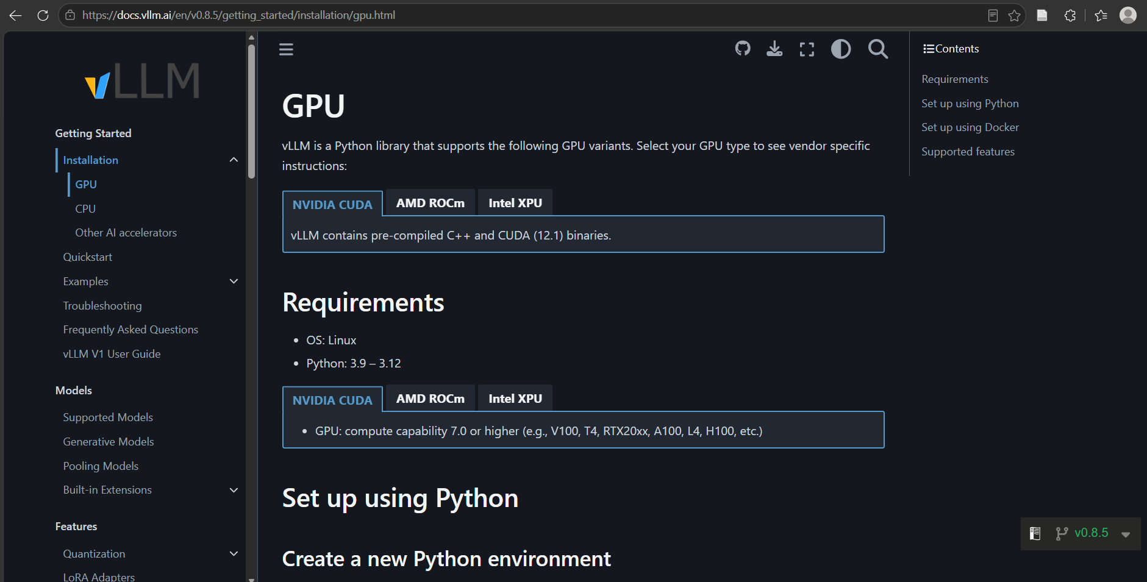
Task: Jump to Set up using Python
Action: tap(970, 104)
